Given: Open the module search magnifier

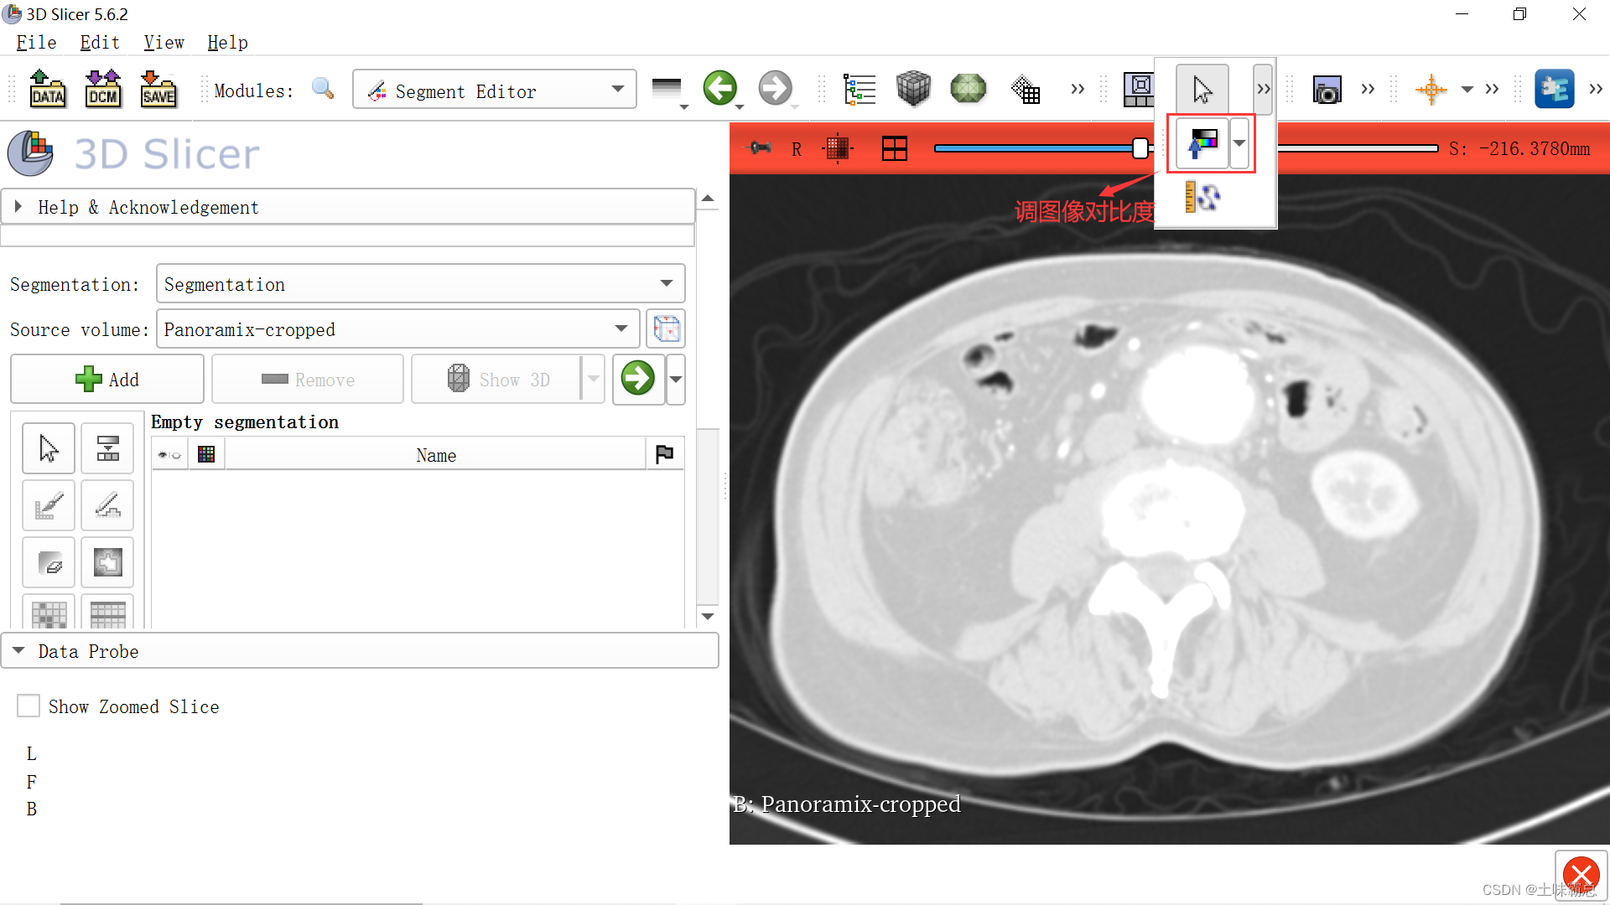Looking at the screenshot, I should 322,88.
